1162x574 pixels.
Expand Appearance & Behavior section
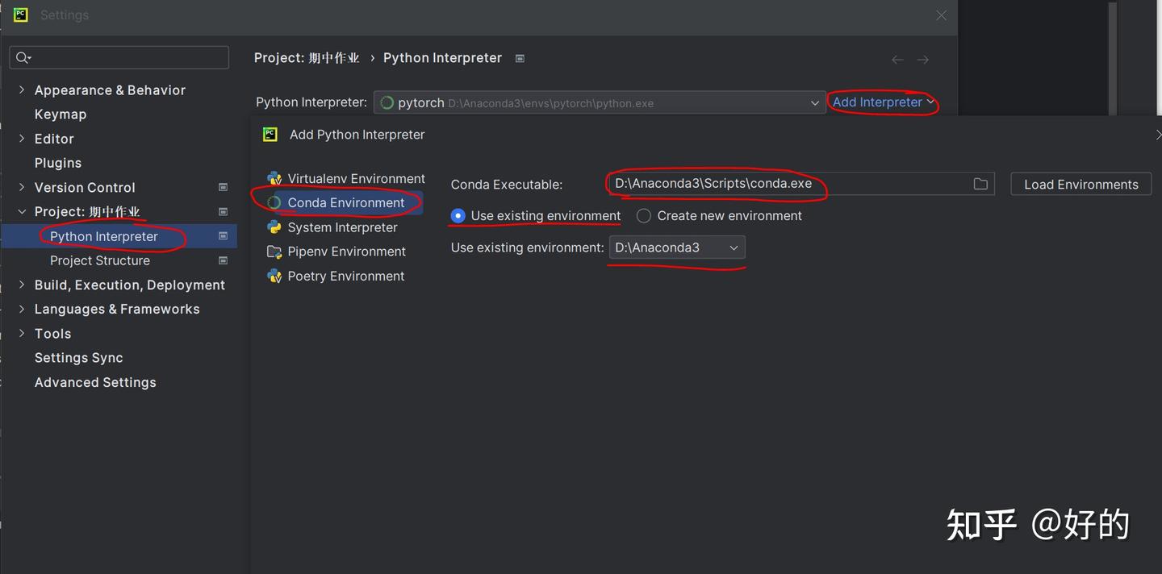[x=22, y=90]
